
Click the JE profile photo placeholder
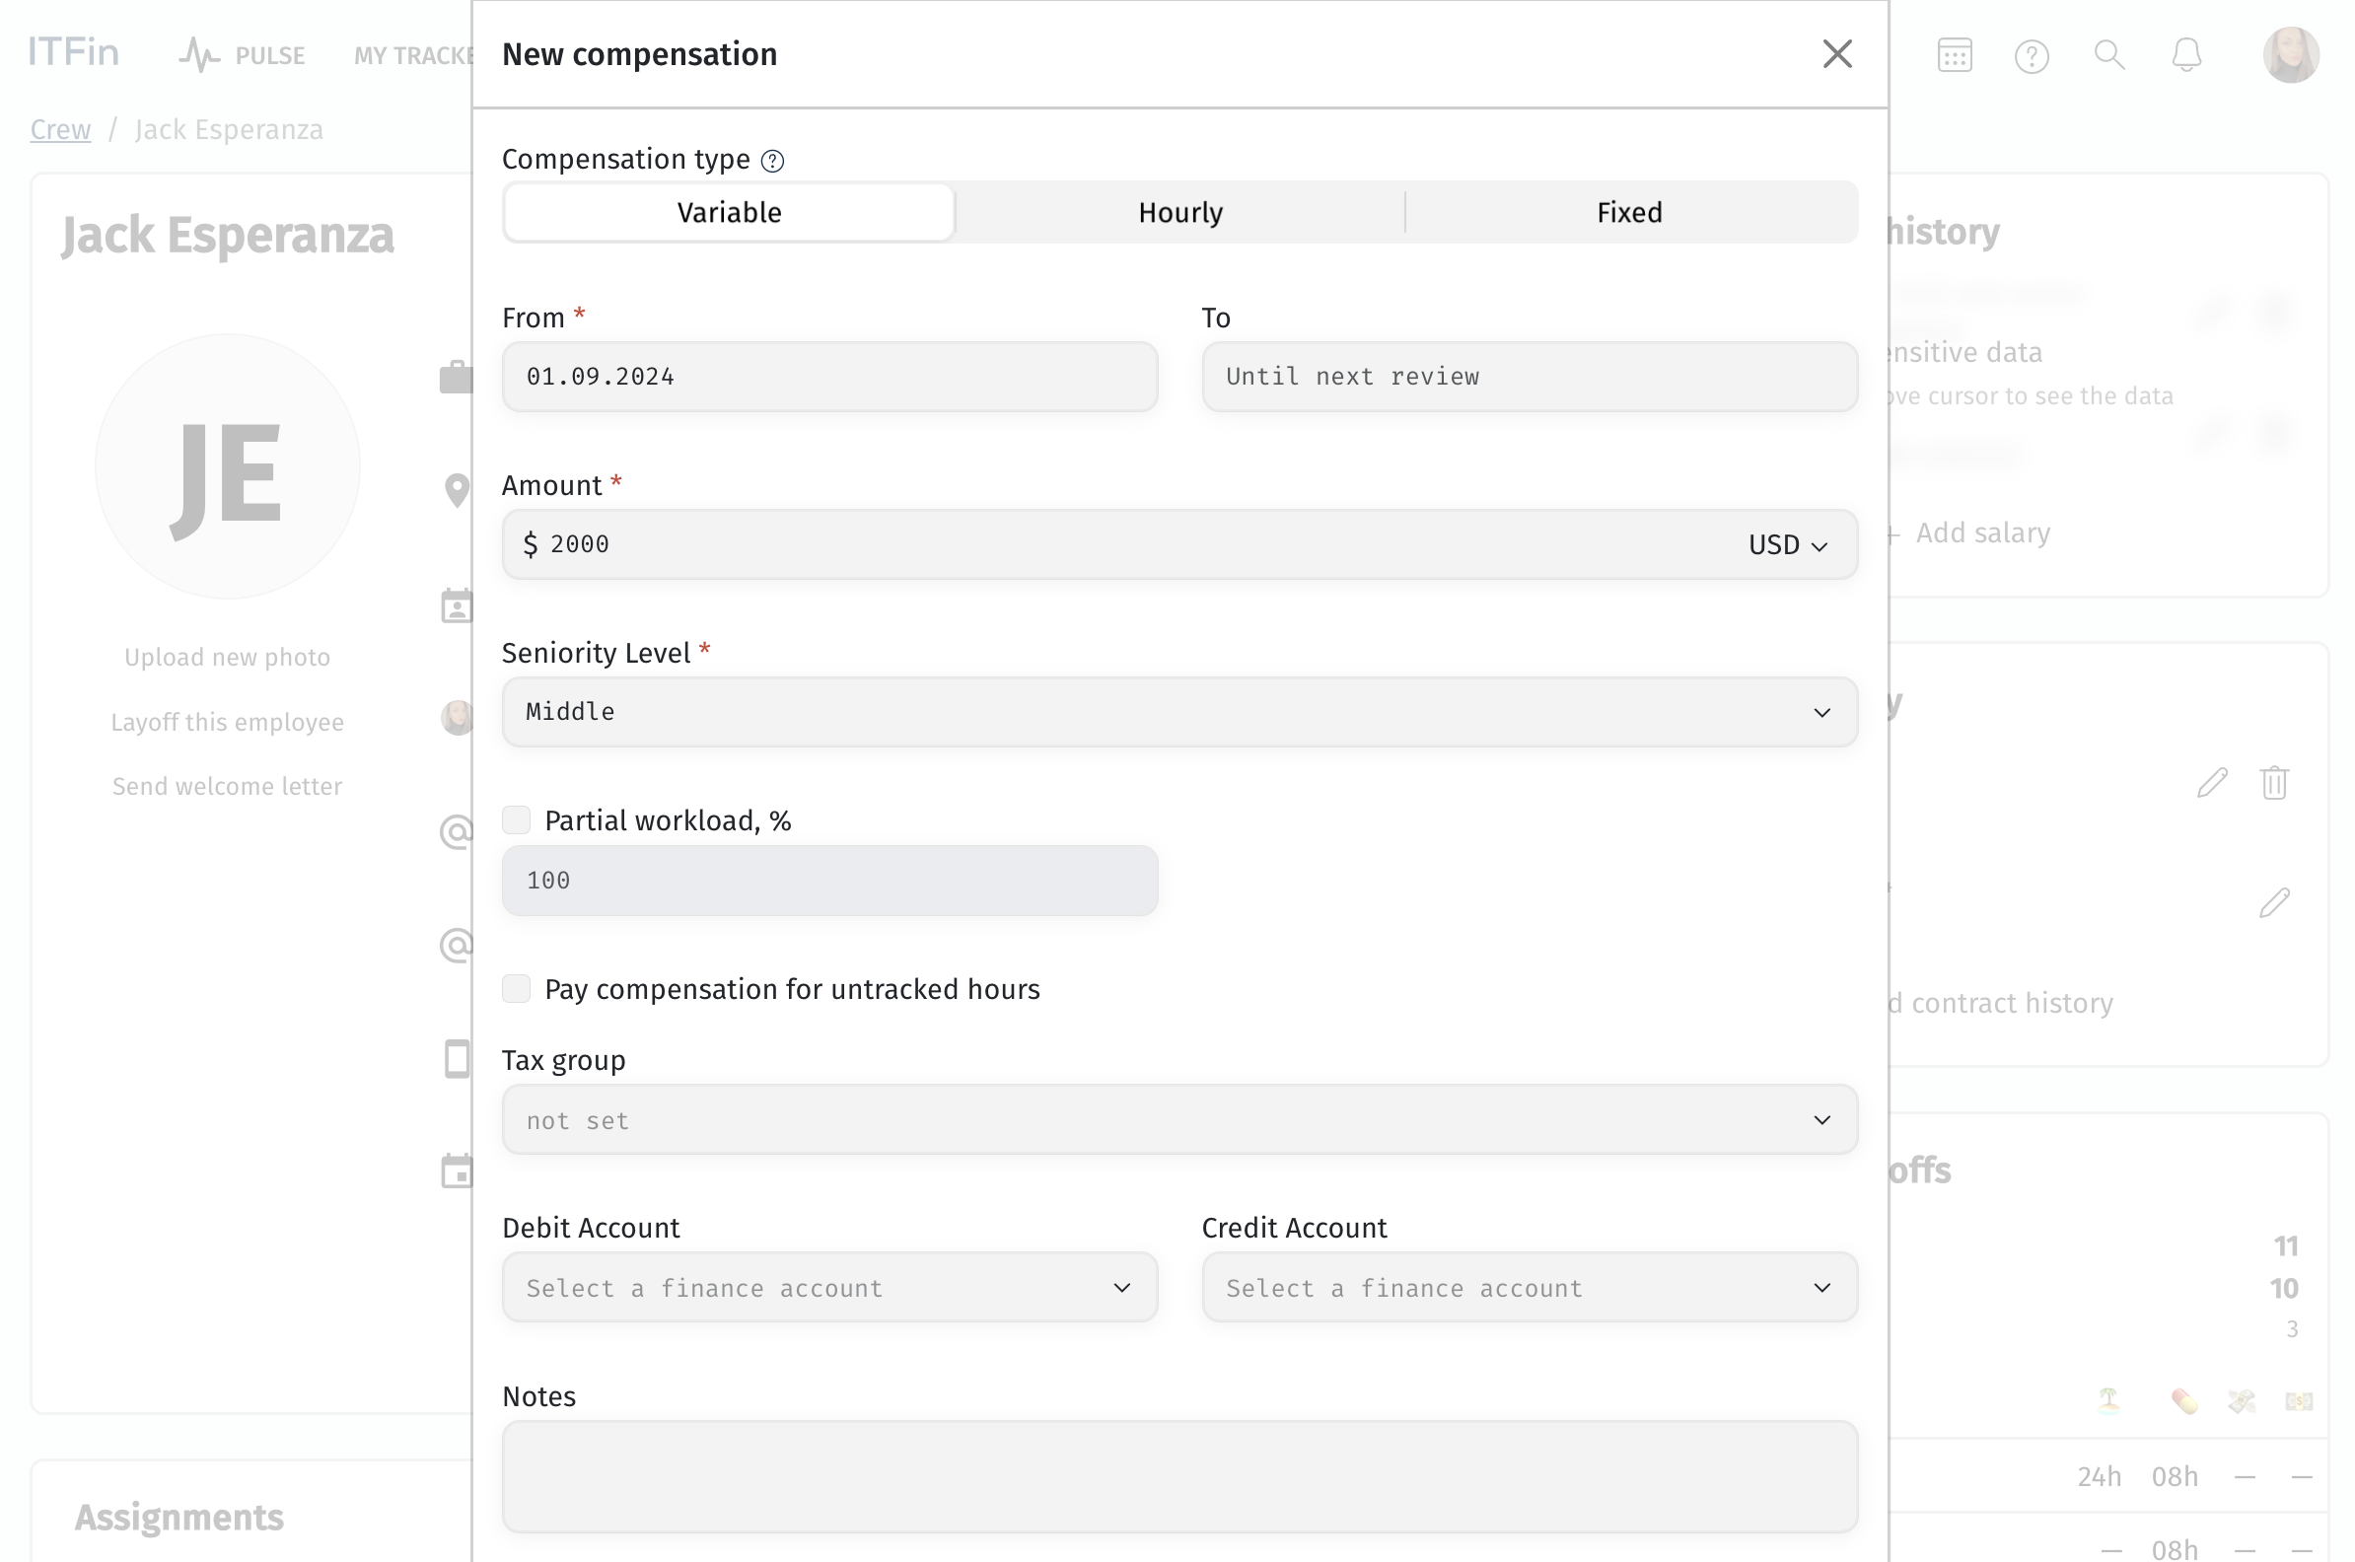tap(227, 466)
